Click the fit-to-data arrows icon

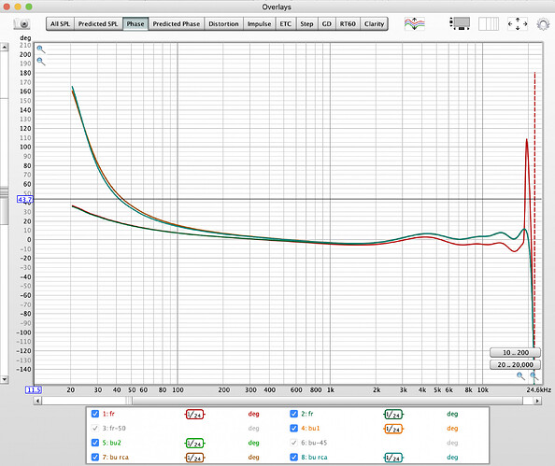tap(518, 23)
